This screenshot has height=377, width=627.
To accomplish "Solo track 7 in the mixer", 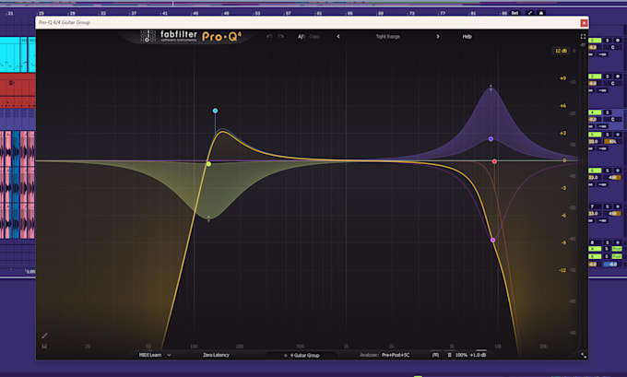I will click(x=608, y=206).
